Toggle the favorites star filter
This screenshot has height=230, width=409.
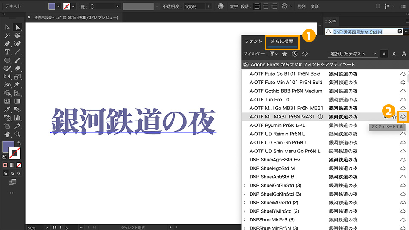pyautogui.click(x=285, y=54)
